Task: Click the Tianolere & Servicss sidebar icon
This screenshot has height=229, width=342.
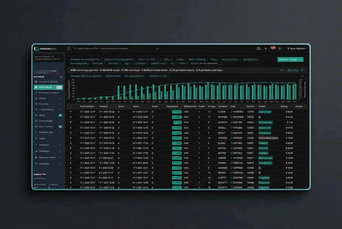Action: 36,82
